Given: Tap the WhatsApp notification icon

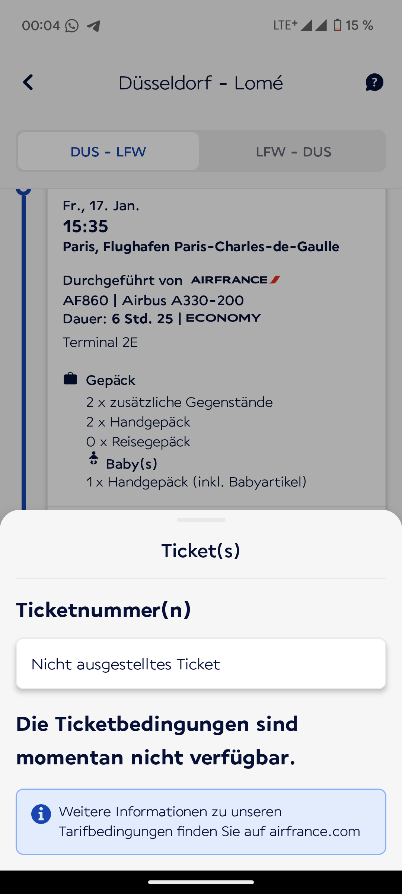Looking at the screenshot, I should [72, 26].
